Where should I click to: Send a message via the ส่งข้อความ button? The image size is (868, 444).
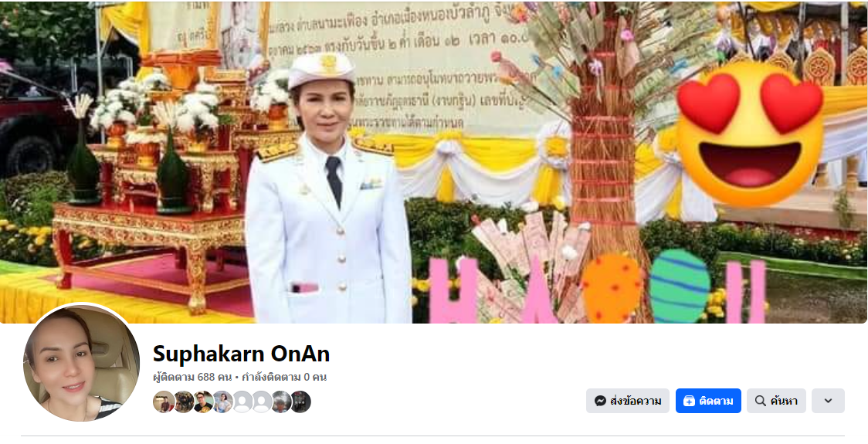628,401
